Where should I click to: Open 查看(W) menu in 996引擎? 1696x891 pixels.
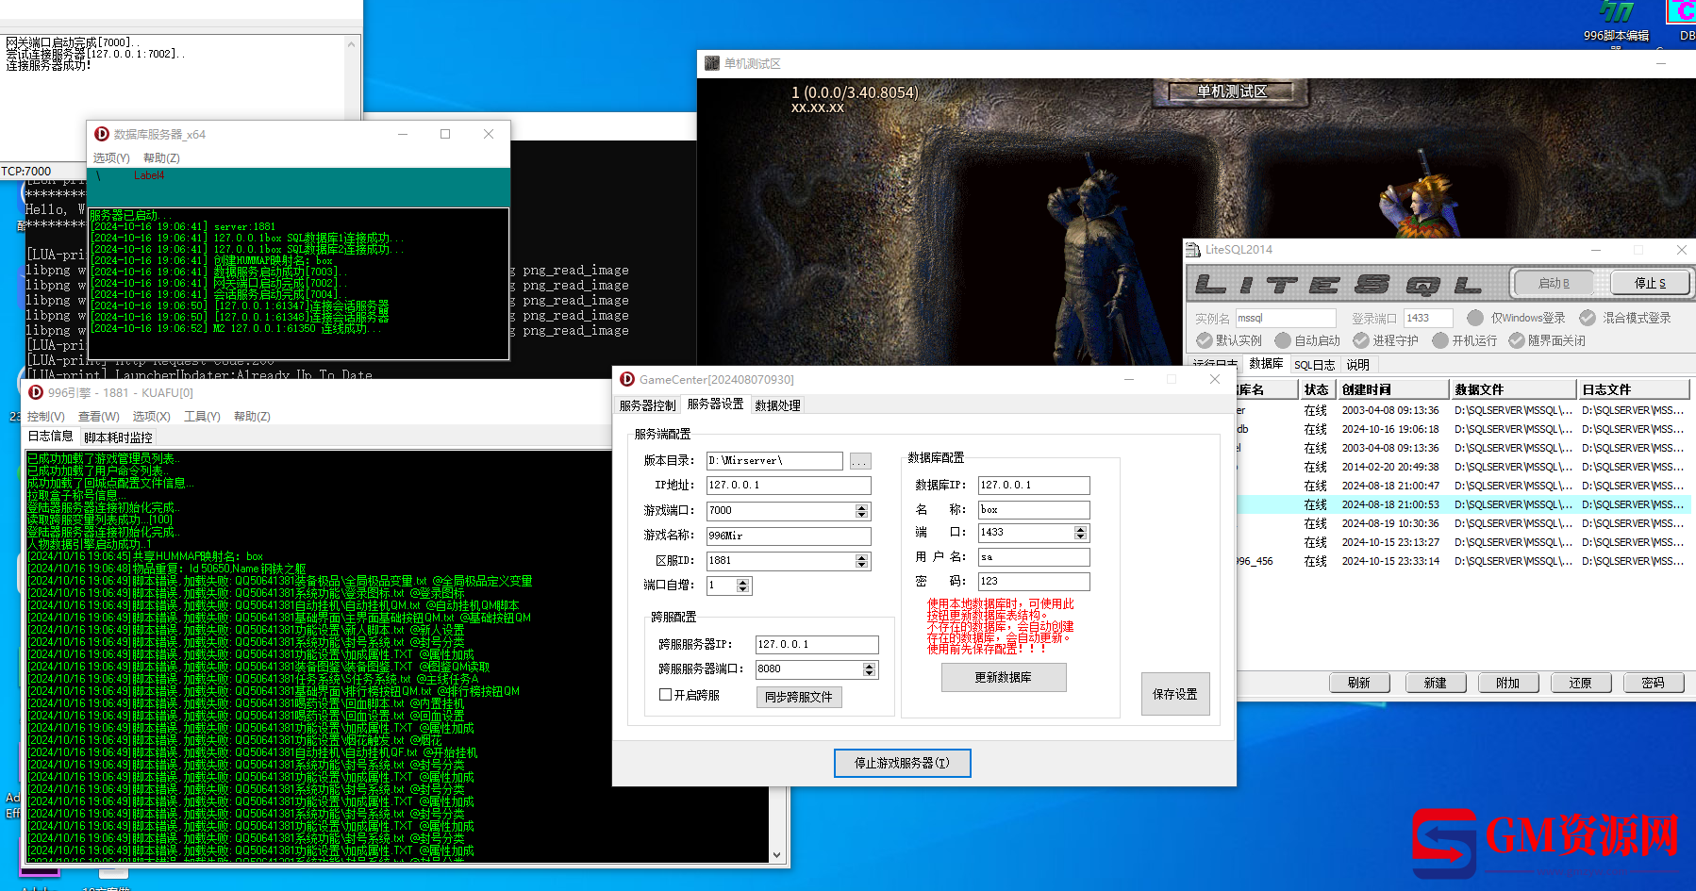pos(99,417)
